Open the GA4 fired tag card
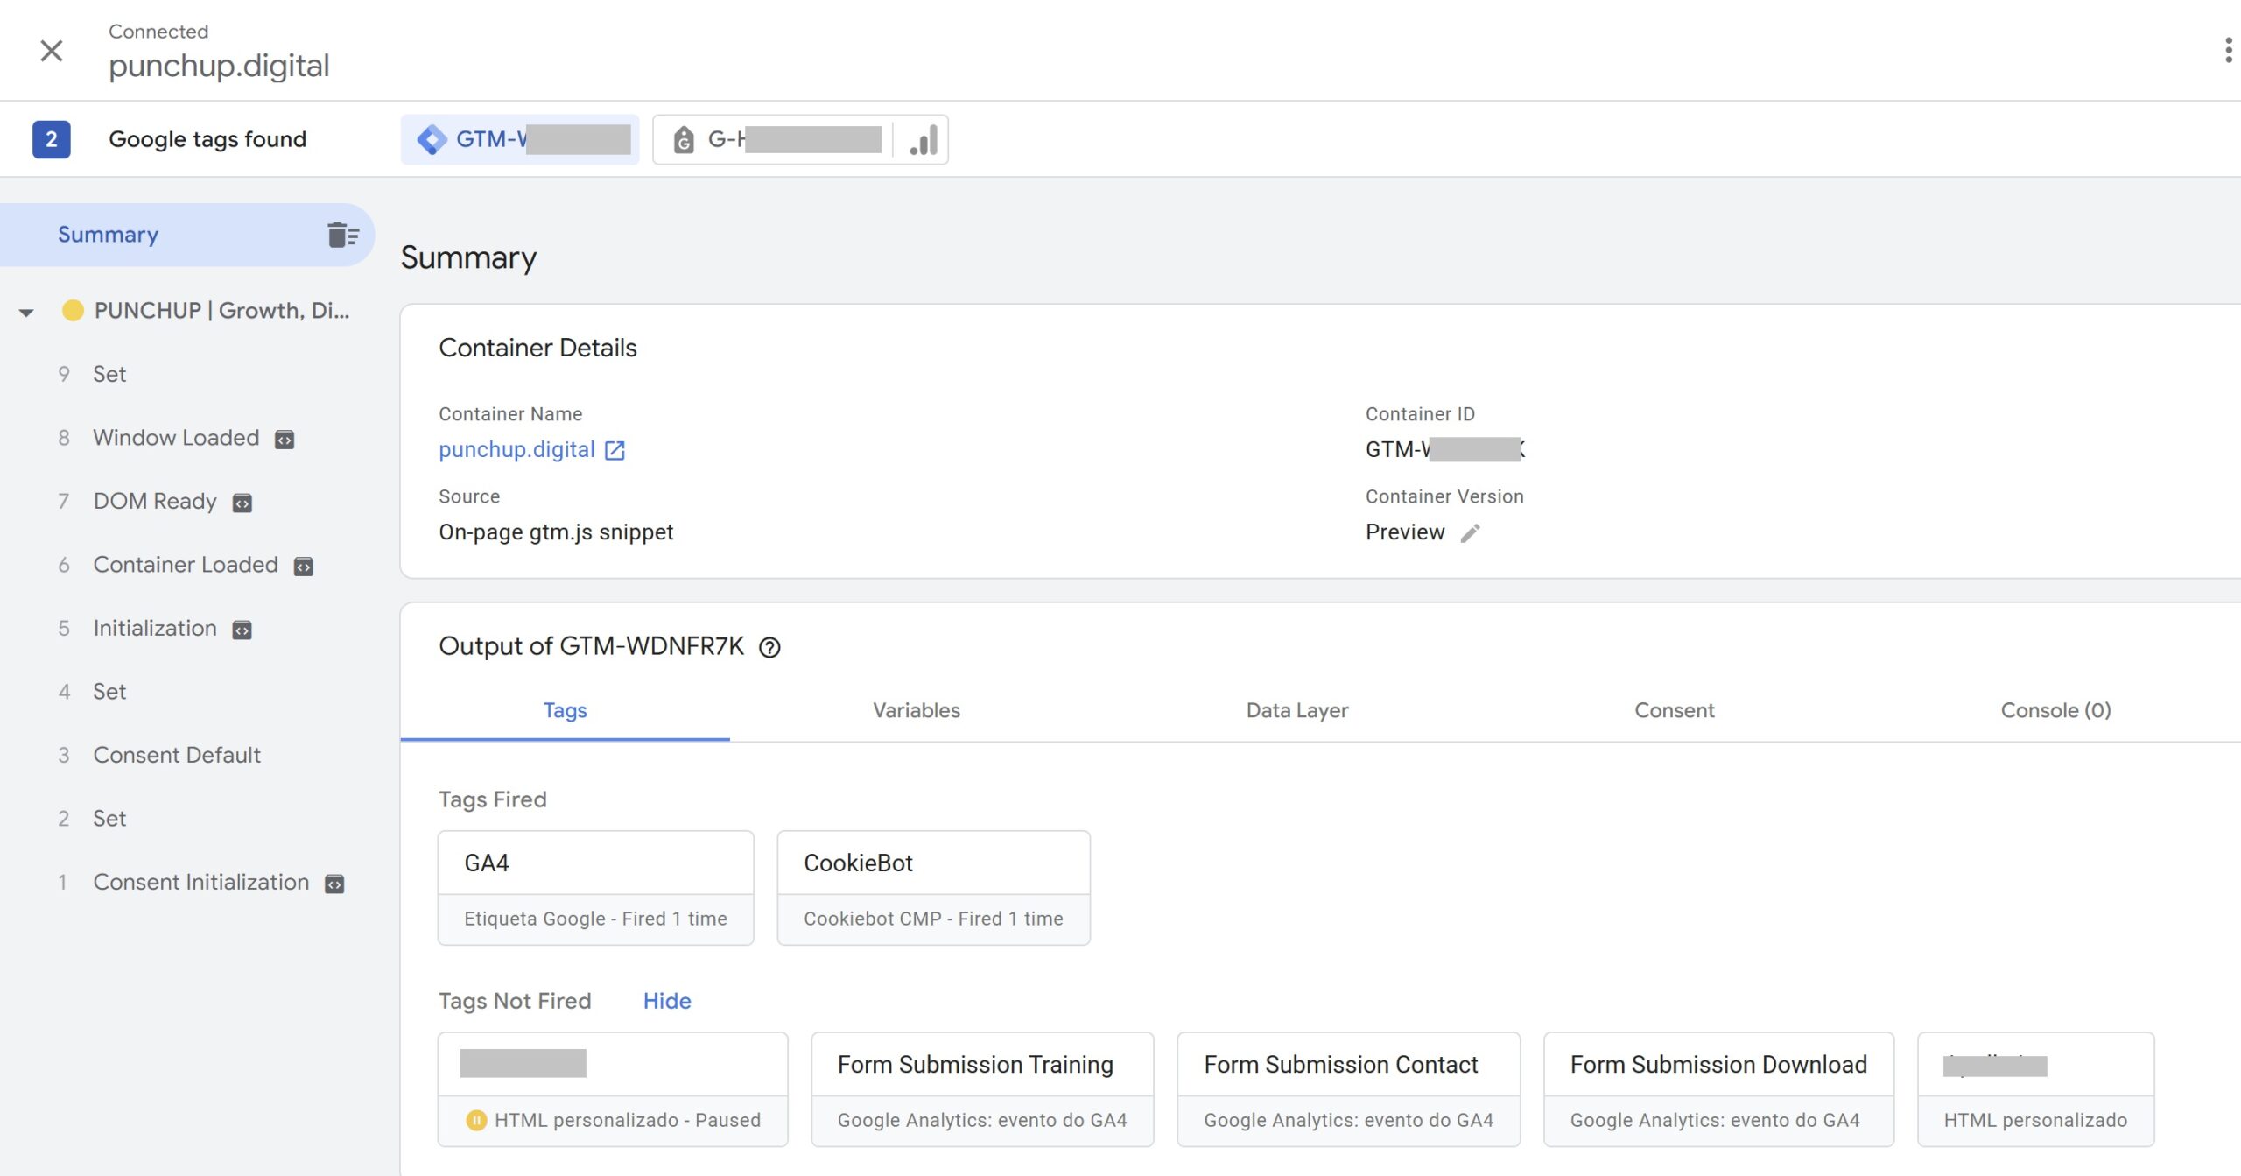2241x1176 pixels. [x=594, y=887]
